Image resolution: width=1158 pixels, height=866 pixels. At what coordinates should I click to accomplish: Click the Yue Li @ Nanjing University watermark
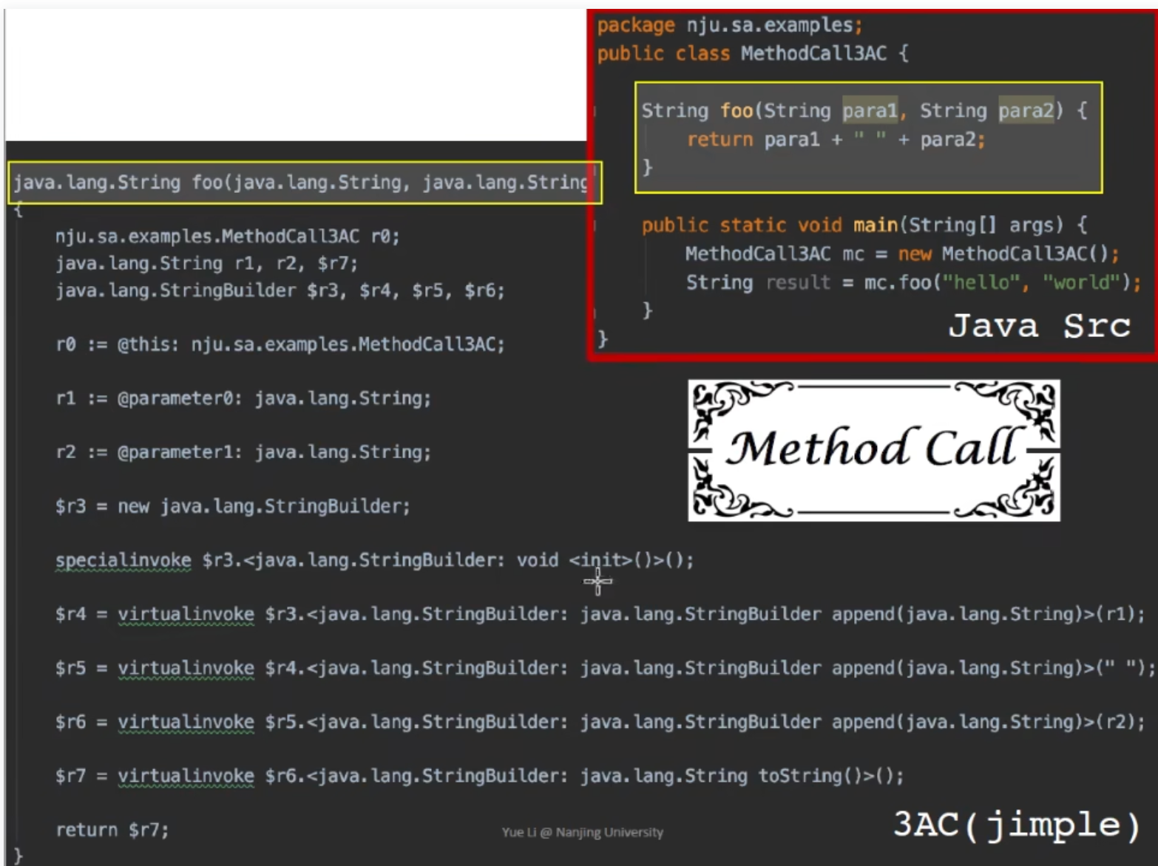click(x=582, y=833)
